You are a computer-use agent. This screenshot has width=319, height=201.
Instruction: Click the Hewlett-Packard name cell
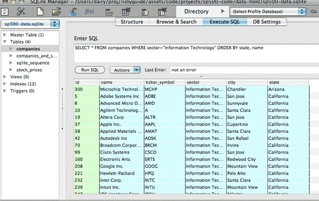(122, 173)
